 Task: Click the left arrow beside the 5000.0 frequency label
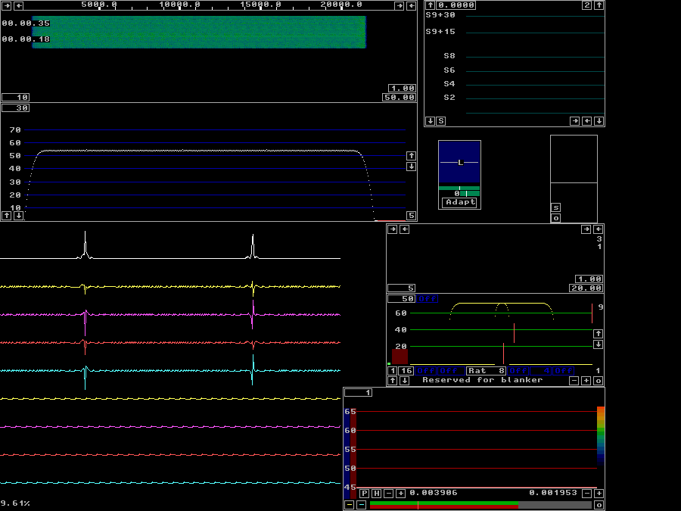19,5
